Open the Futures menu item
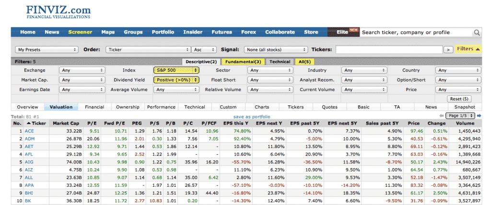Screen dimensions: 491x205 point(222,32)
